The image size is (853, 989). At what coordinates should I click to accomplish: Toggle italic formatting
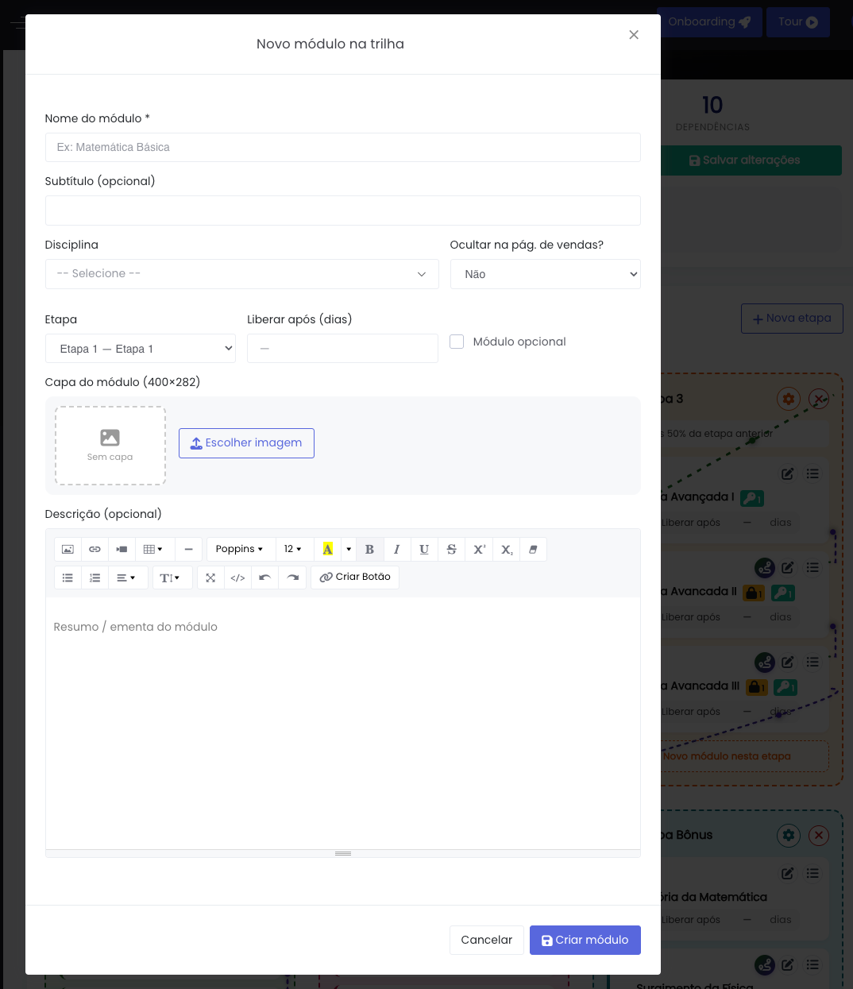tap(396, 549)
